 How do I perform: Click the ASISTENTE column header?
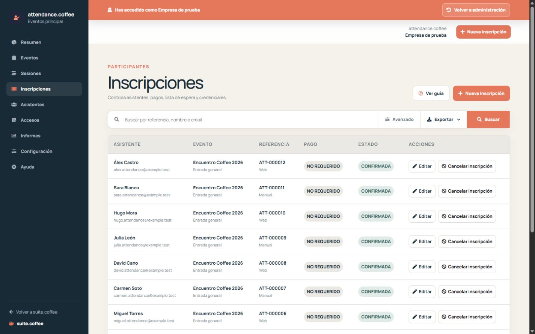(127, 144)
